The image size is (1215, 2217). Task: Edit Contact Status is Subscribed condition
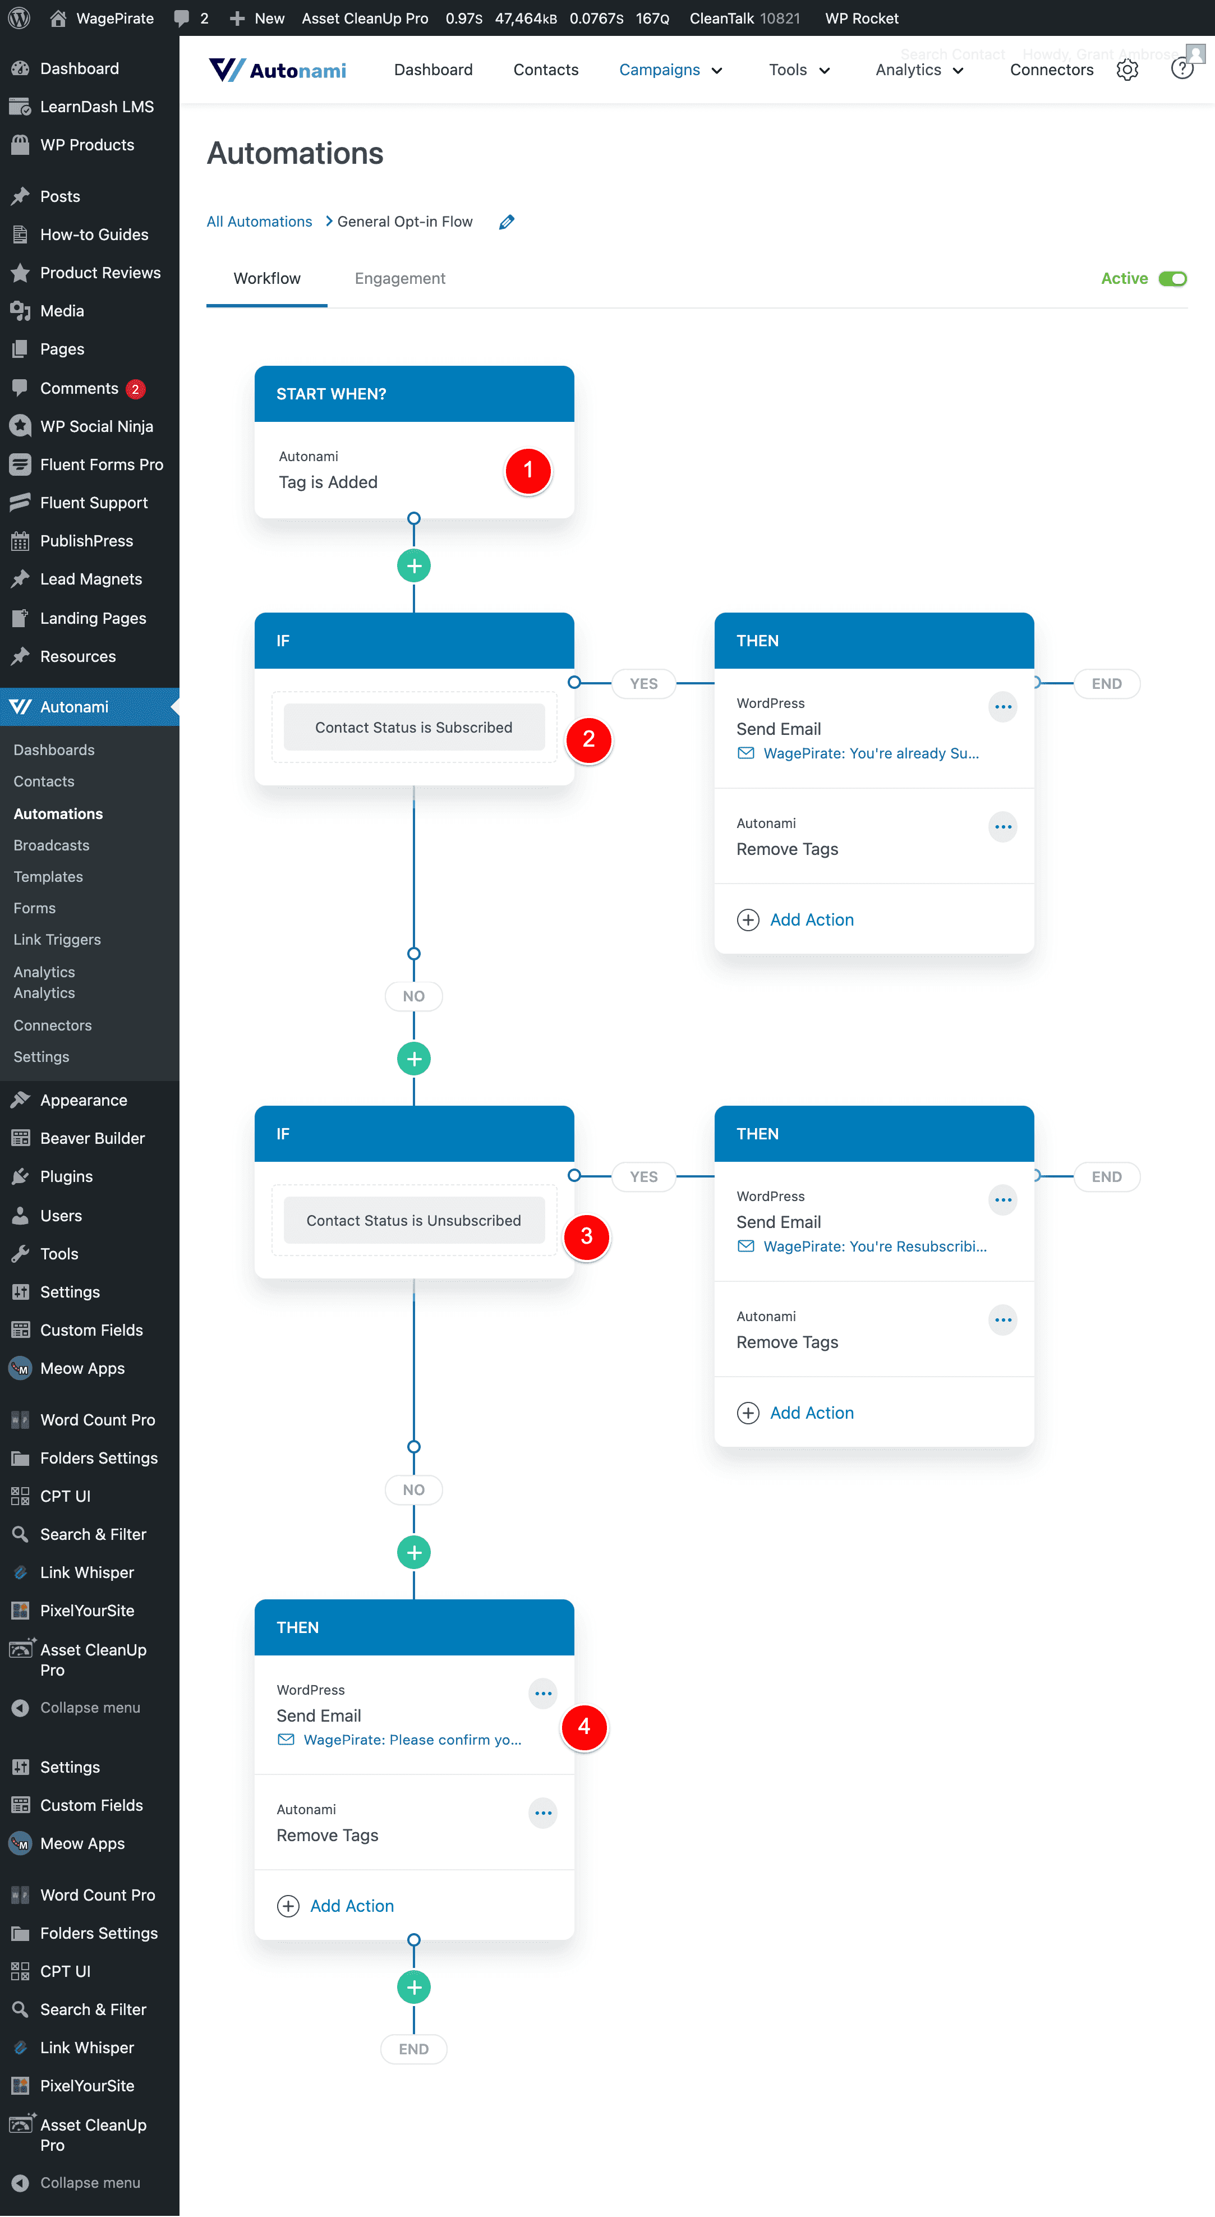point(414,727)
